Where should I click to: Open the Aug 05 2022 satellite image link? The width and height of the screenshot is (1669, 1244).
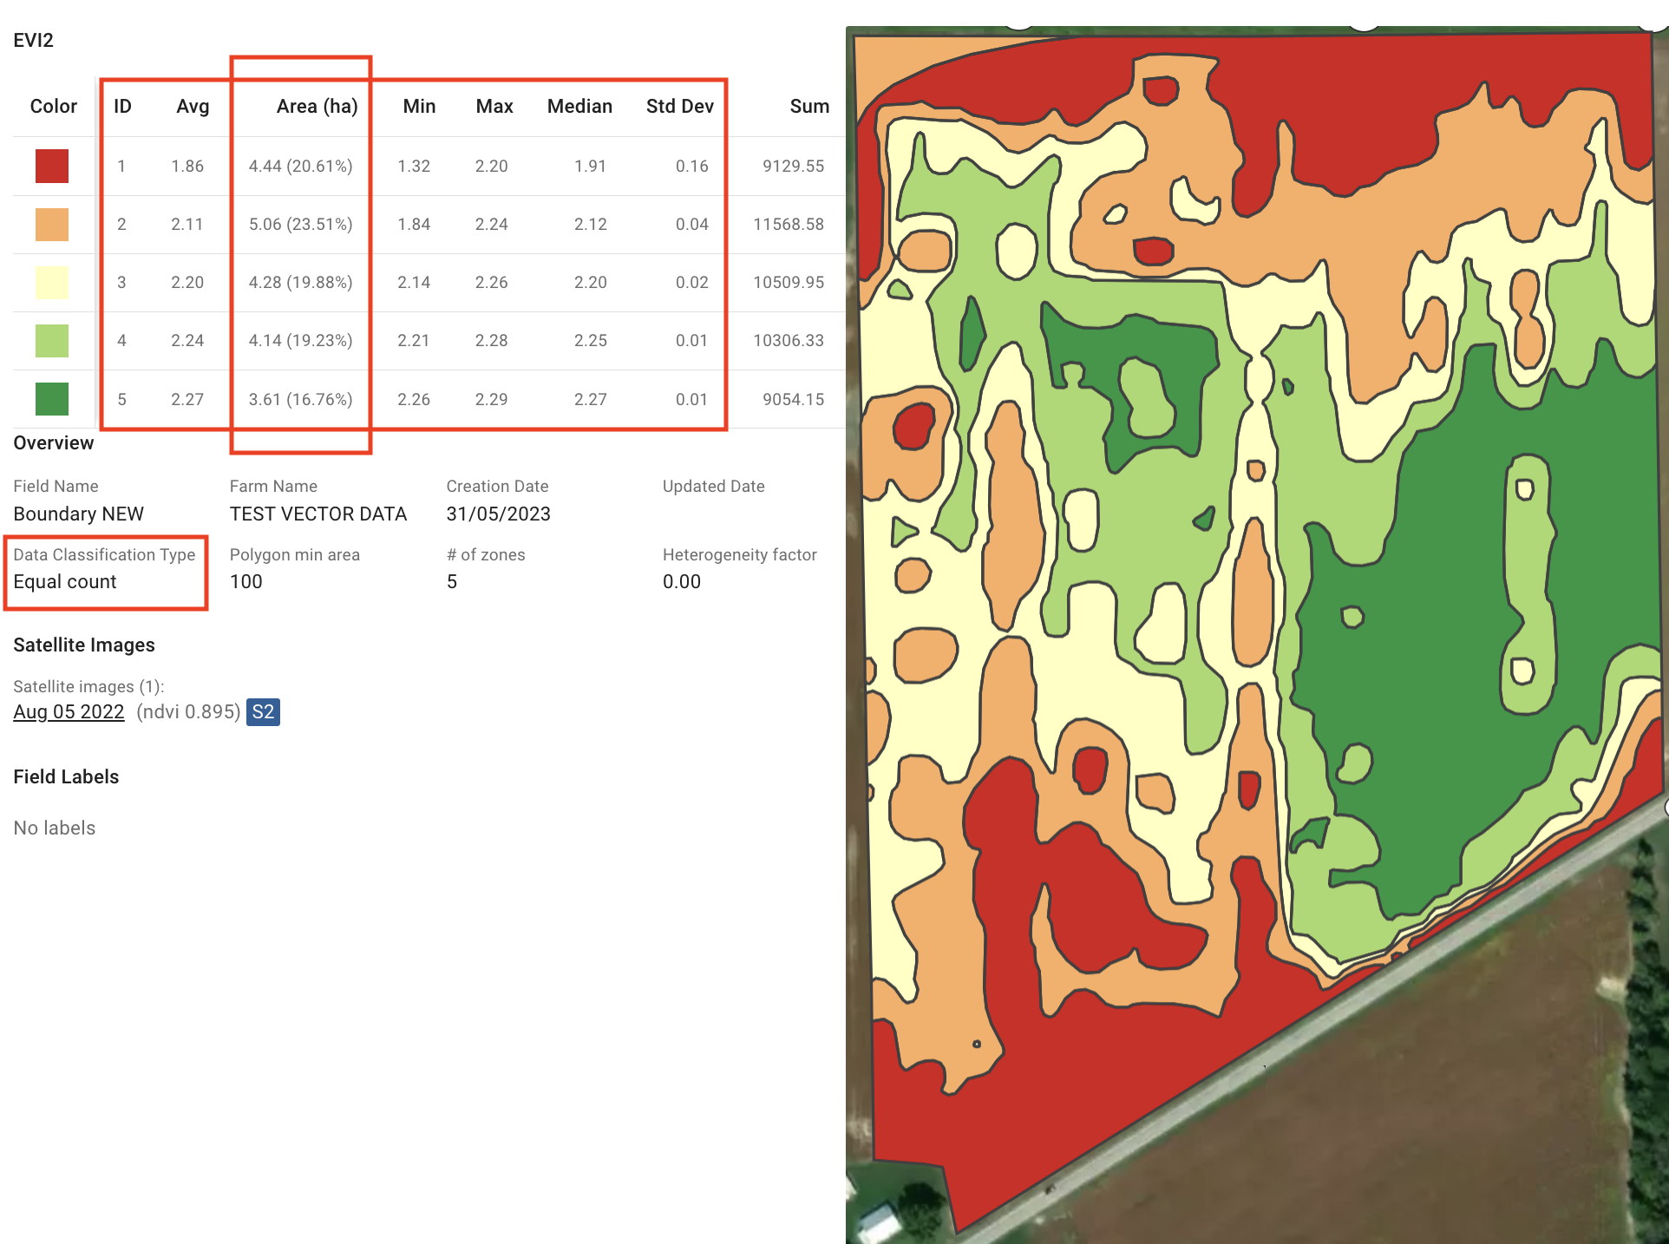[x=69, y=712]
